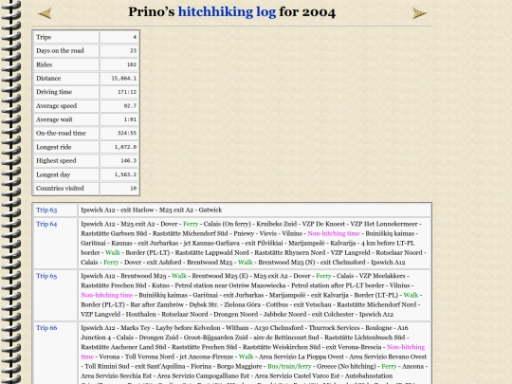
Task: Select the 'Driving time' label
Action: pos(54,92)
